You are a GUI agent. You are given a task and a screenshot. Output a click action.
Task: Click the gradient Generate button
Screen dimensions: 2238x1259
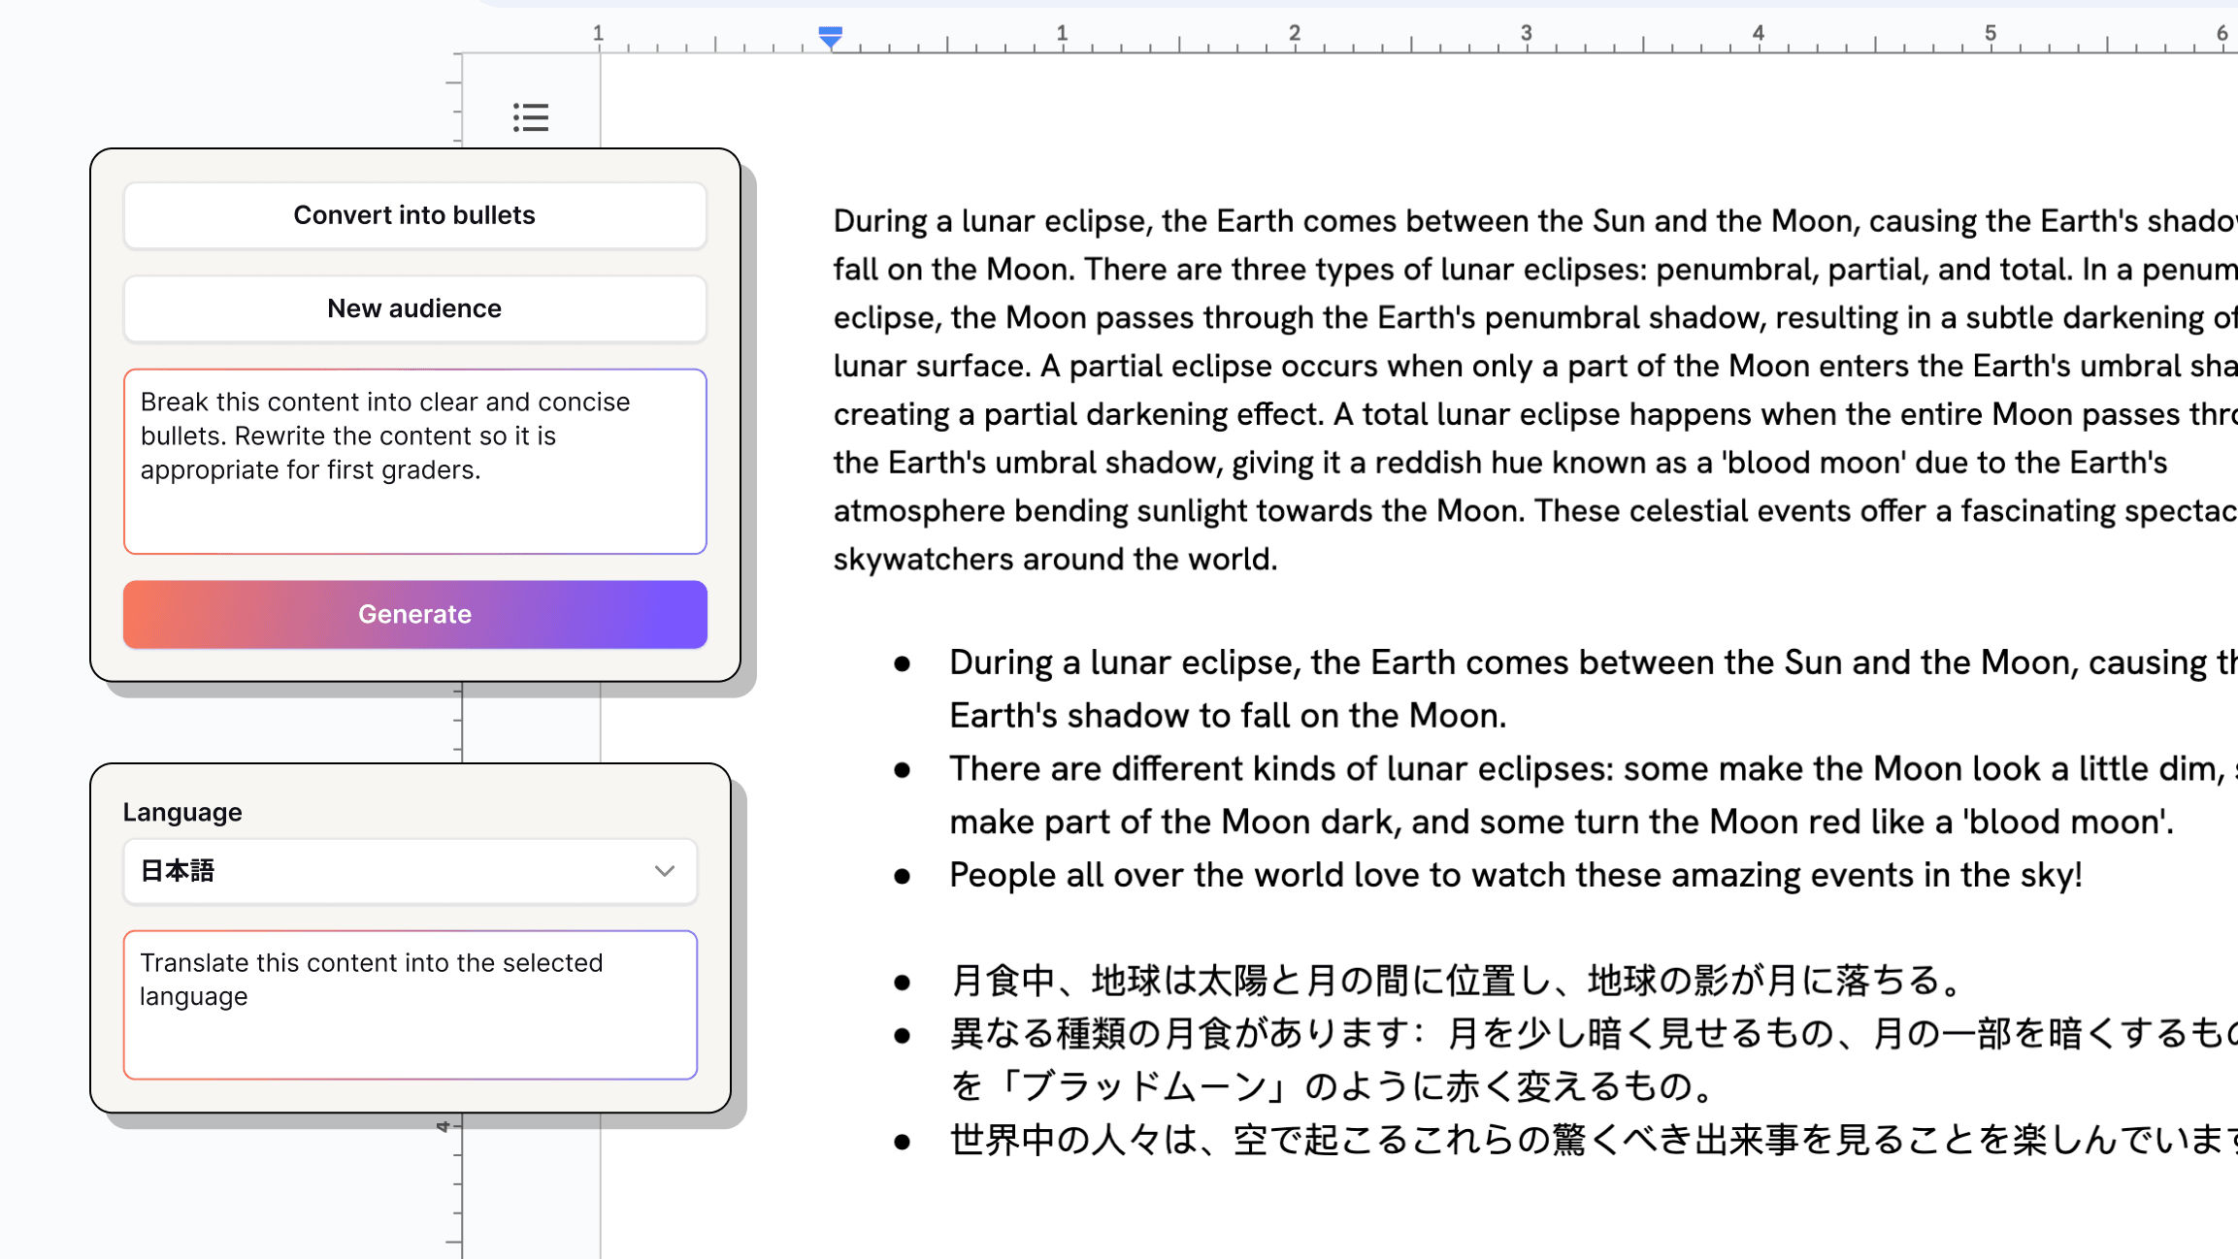coord(414,614)
